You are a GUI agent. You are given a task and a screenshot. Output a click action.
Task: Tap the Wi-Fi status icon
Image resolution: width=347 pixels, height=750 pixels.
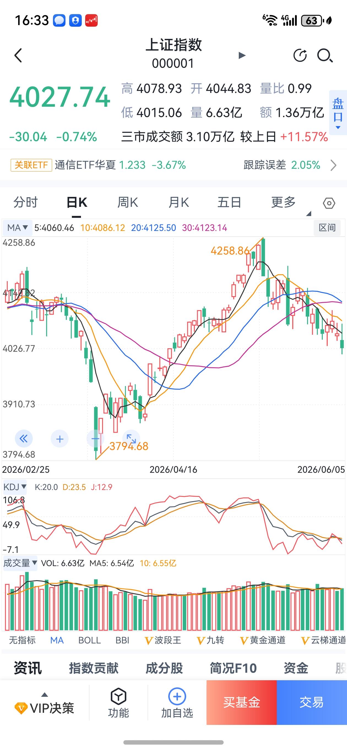point(270,20)
